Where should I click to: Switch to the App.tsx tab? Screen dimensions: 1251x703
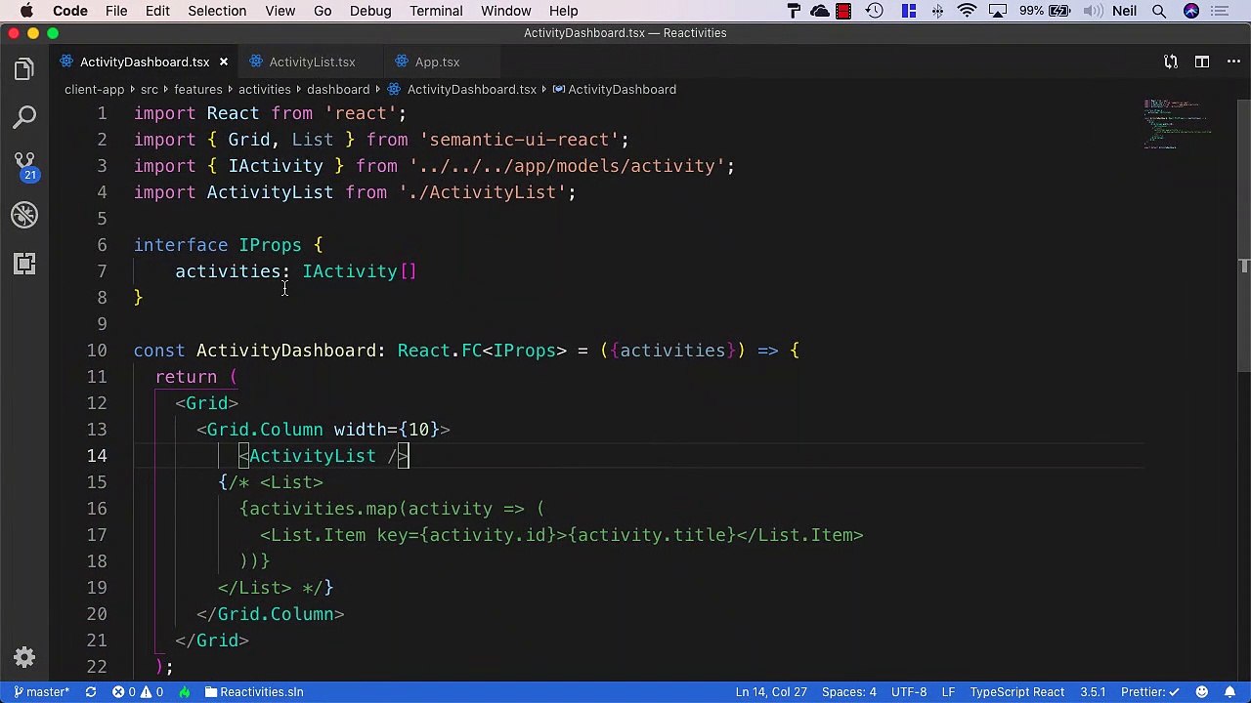437,62
